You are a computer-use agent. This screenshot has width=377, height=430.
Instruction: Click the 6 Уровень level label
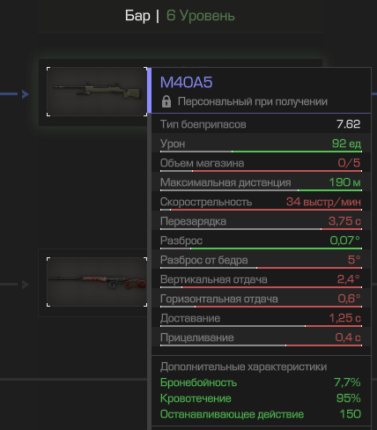(201, 16)
